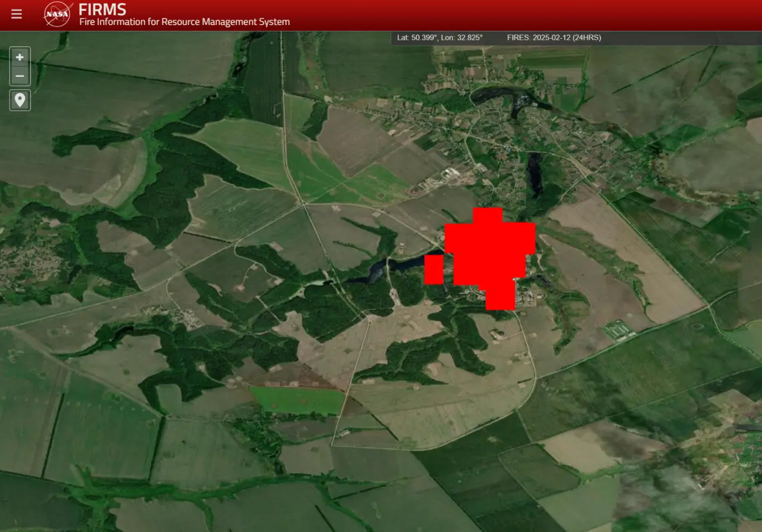The image size is (762, 532).
Task: Click the white-roofed complex east of the curved road
Action: pyautogui.click(x=618, y=330)
